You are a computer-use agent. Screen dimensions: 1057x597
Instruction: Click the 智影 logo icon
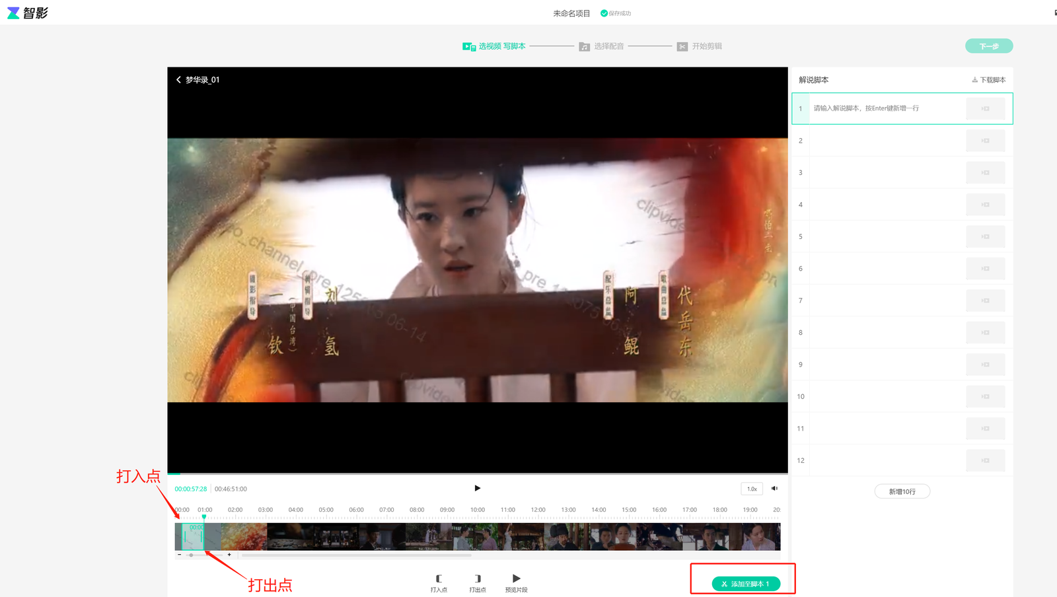coord(13,13)
